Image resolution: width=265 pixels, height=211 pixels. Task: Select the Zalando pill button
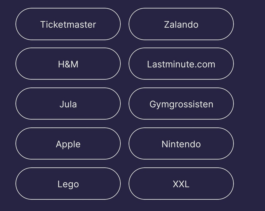181,24
